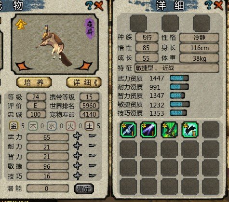Click the 培养 button
Screen dimensions: 229x202
coord(34,82)
